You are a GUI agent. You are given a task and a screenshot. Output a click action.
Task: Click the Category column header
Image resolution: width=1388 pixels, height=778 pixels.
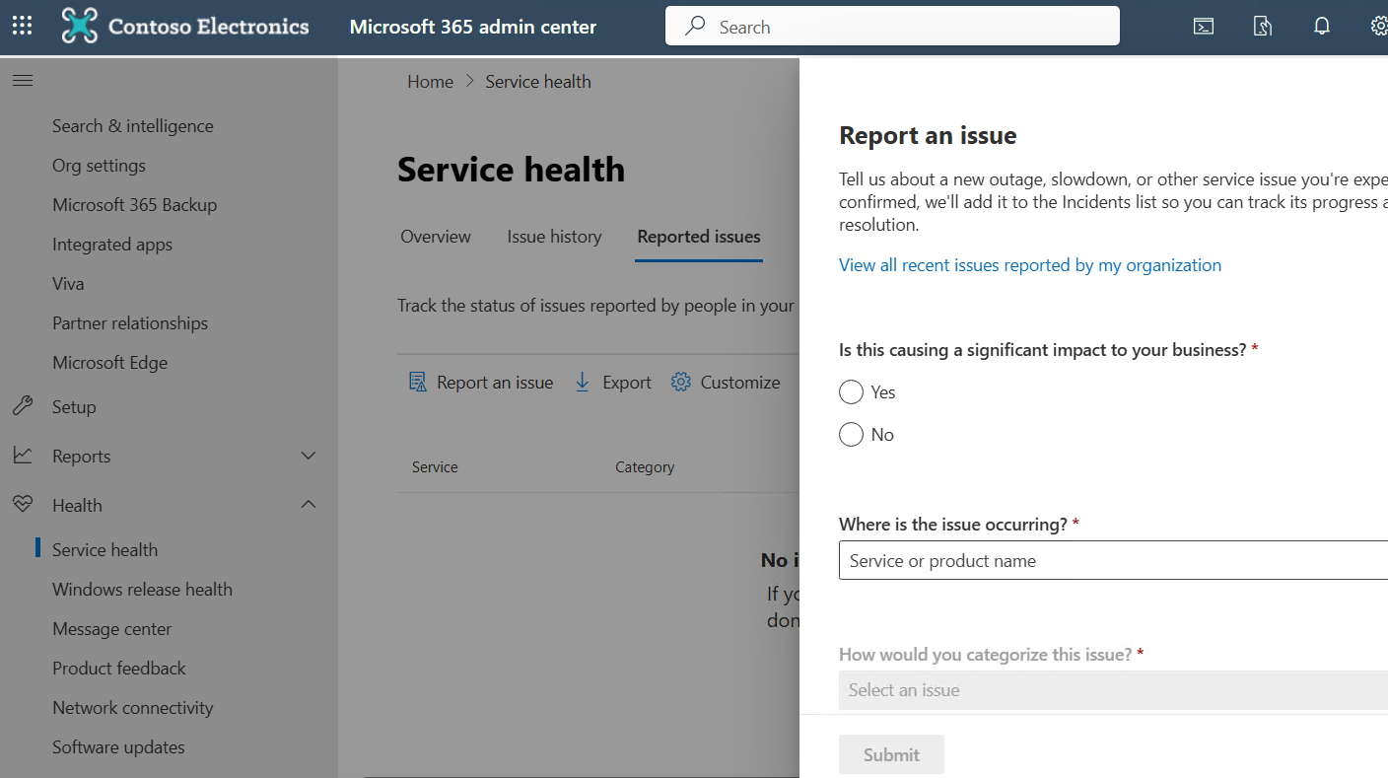(x=645, y=467)
